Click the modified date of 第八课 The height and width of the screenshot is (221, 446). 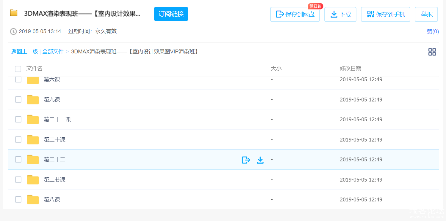click(361, 200)
